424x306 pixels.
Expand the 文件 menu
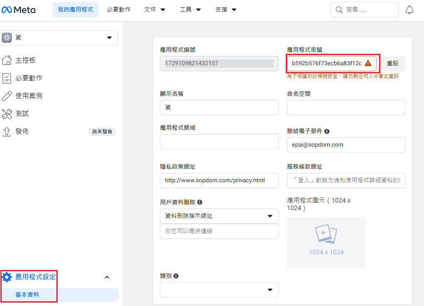155,10
